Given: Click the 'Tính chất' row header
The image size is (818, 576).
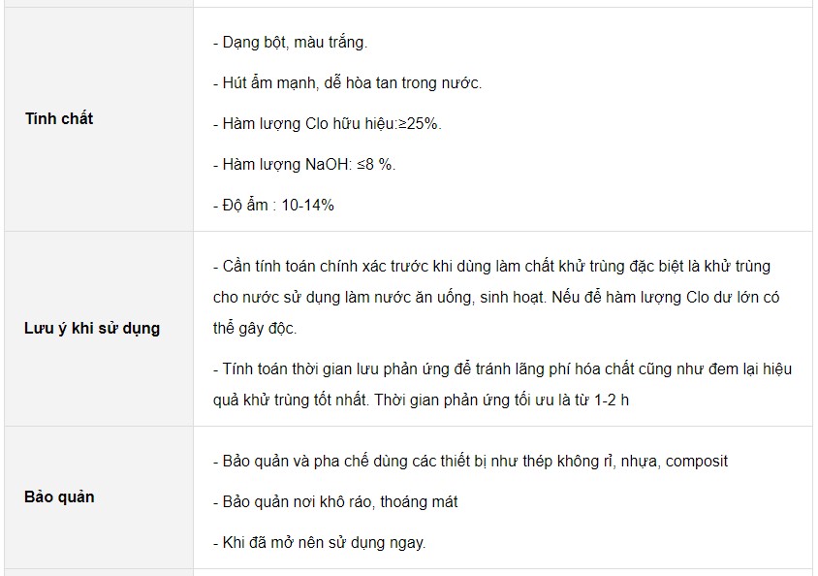Looking at the screenshot, I should [x=59, y=118].
